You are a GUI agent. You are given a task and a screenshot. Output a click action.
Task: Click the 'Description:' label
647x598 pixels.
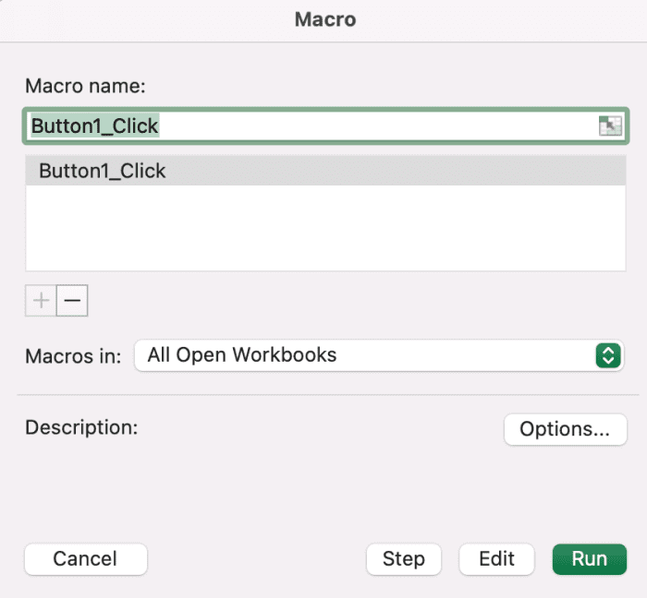tap(80, 428)
